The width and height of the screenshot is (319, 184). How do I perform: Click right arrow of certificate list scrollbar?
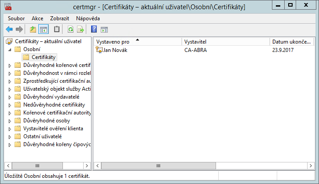tap(309, 166)
